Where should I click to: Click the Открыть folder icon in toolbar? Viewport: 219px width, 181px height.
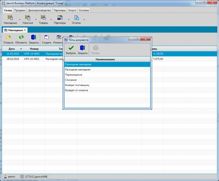[x=8, y=37]
